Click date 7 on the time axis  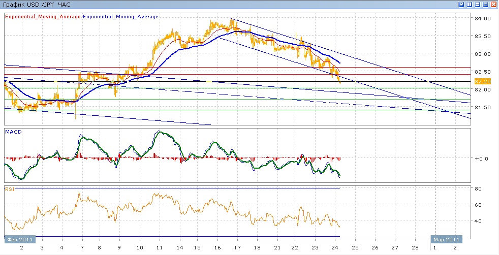pyautogui.click(x=82, y=248)
